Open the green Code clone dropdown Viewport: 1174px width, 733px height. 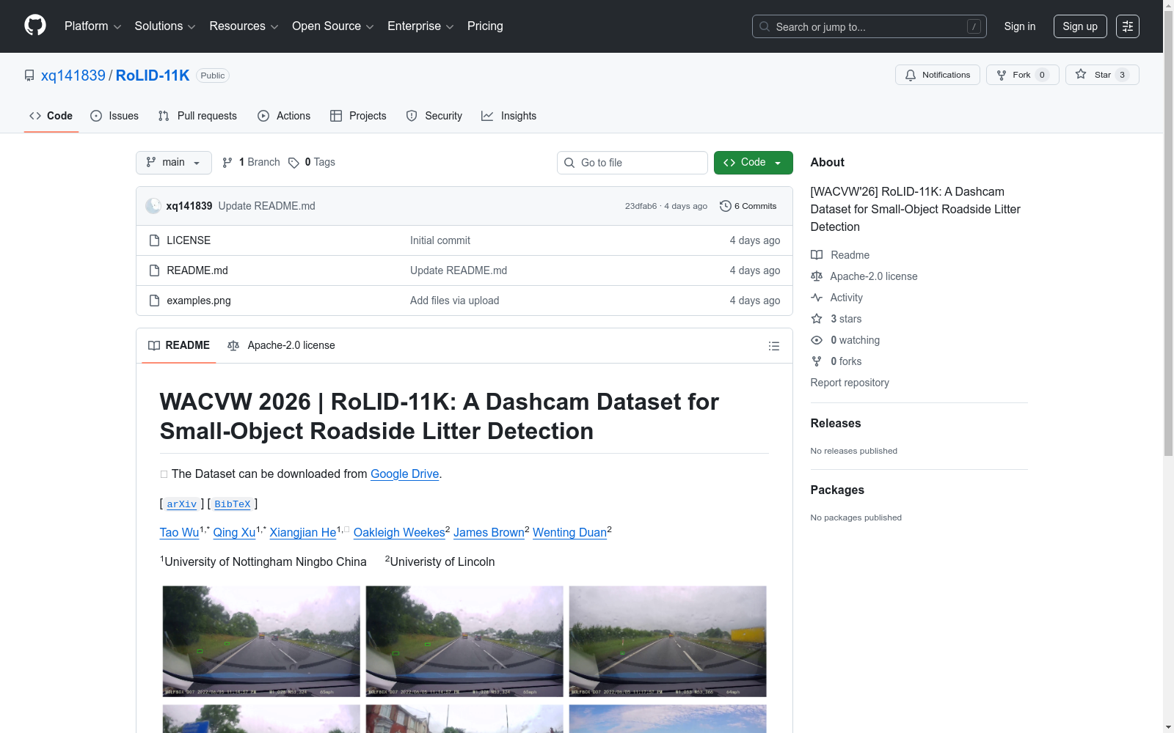pos(754,163)
